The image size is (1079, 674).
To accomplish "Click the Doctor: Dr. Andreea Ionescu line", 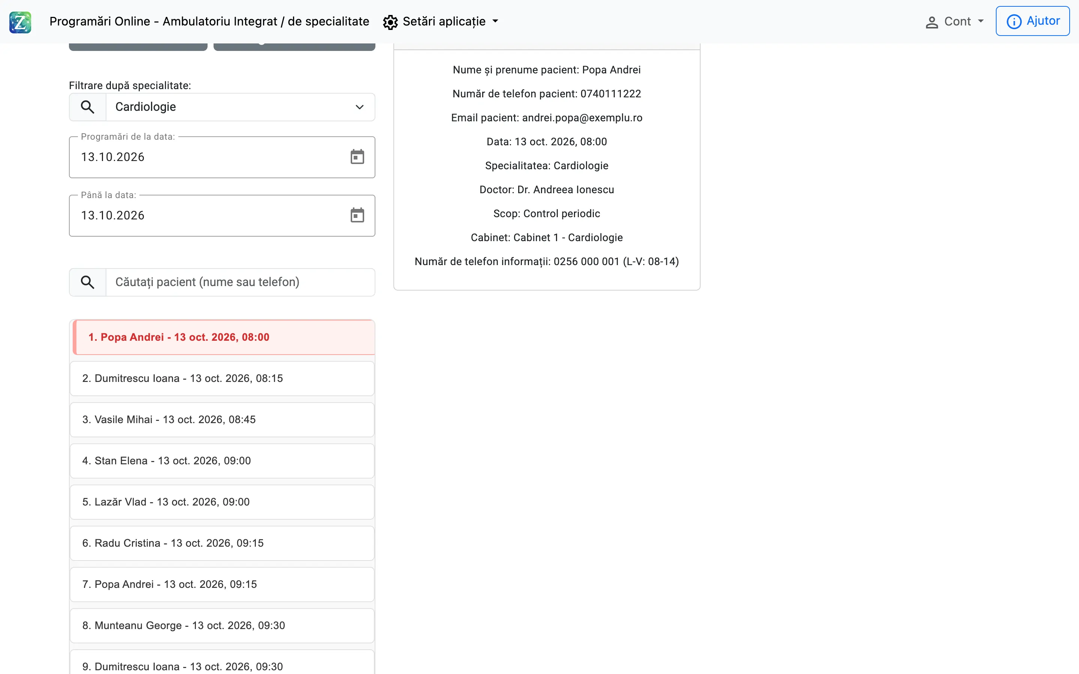I will pyautogui.click(x=547, y=189).
